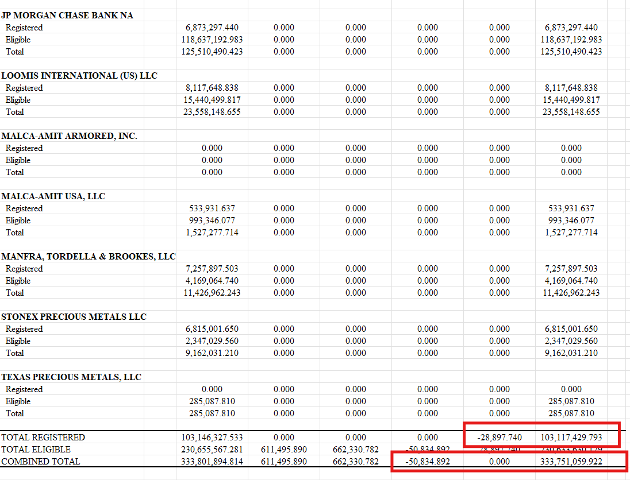The width and height of the screenshot is (630, 480).
Task: Click -50,834.892 in the COMBINED TOTAL row
Action: [428, 461]
